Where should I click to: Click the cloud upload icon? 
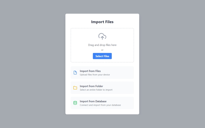102,36
